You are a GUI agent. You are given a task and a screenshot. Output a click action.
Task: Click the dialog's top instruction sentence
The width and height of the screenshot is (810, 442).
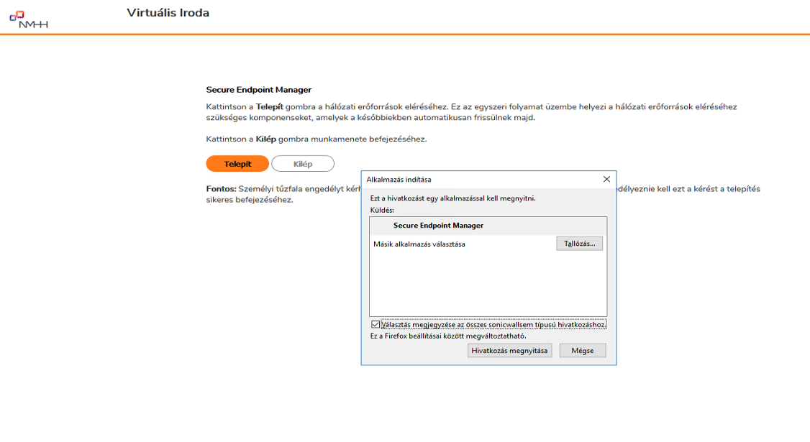452,198
